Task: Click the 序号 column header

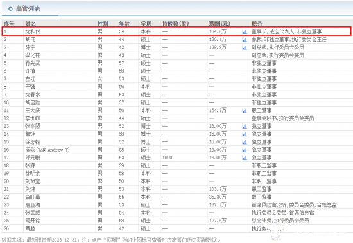Action: click(x=9, y=24)
